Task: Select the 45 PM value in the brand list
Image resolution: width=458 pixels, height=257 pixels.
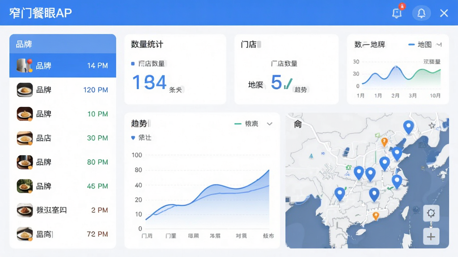Action: 98,186
